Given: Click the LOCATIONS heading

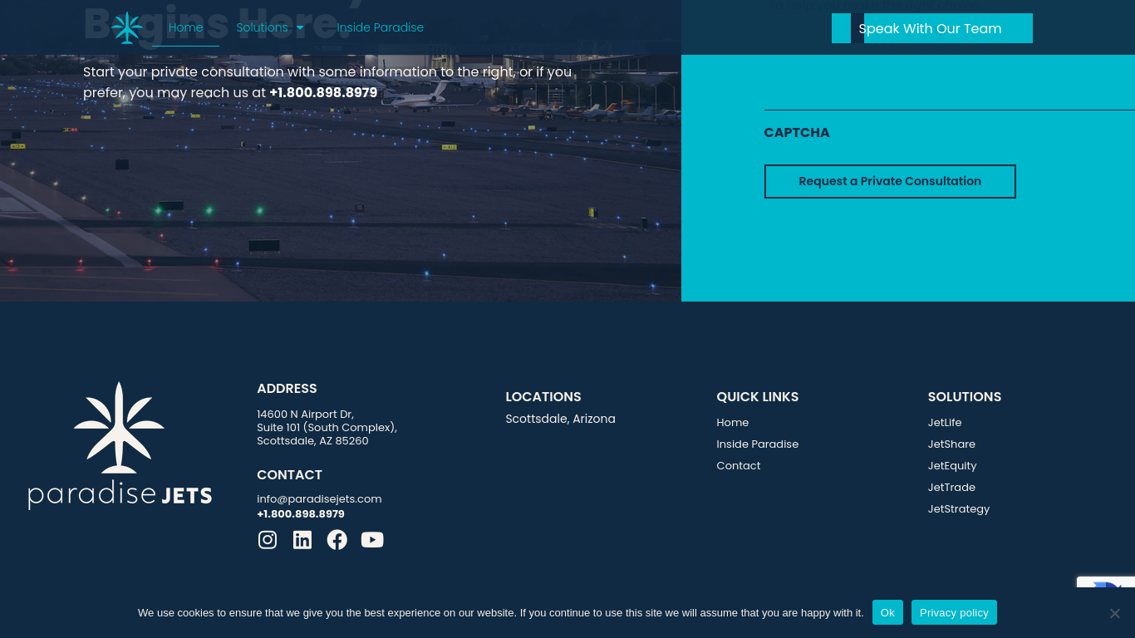Looking at the screenshot, I should coord(543,397).
